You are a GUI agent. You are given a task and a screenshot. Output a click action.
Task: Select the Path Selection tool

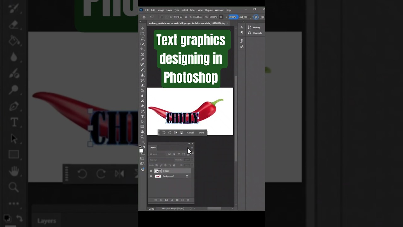coord(142,121)
